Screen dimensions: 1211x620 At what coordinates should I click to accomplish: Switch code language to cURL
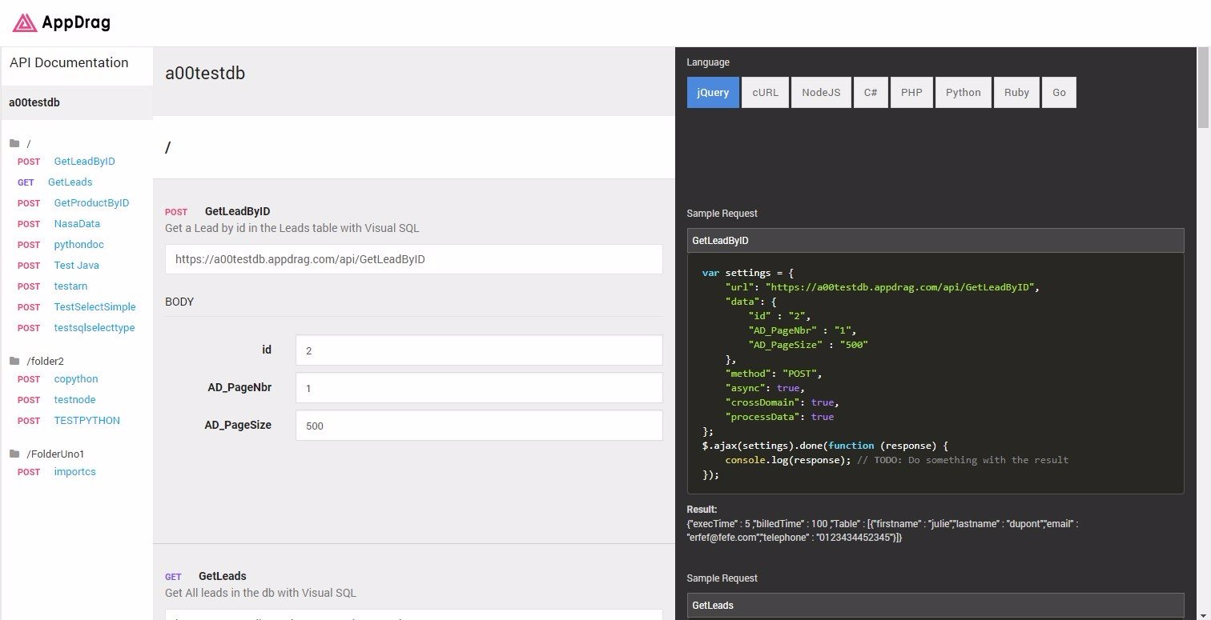point(765,93)
